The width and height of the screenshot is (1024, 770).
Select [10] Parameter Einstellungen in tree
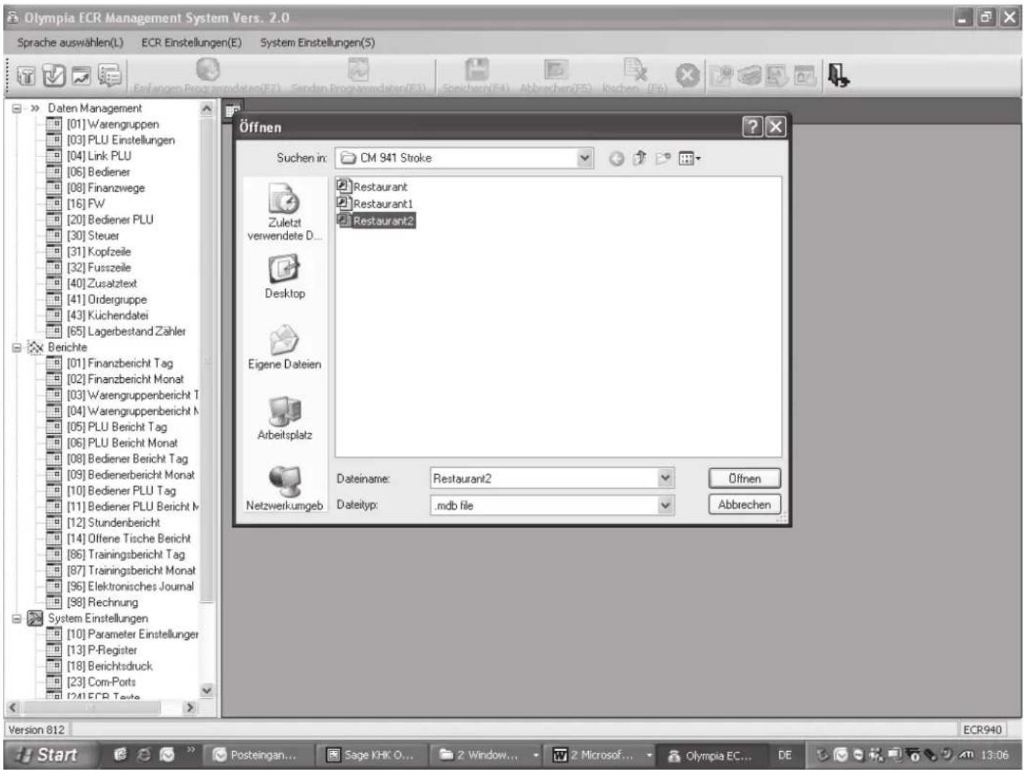click(x=132, y=634)
